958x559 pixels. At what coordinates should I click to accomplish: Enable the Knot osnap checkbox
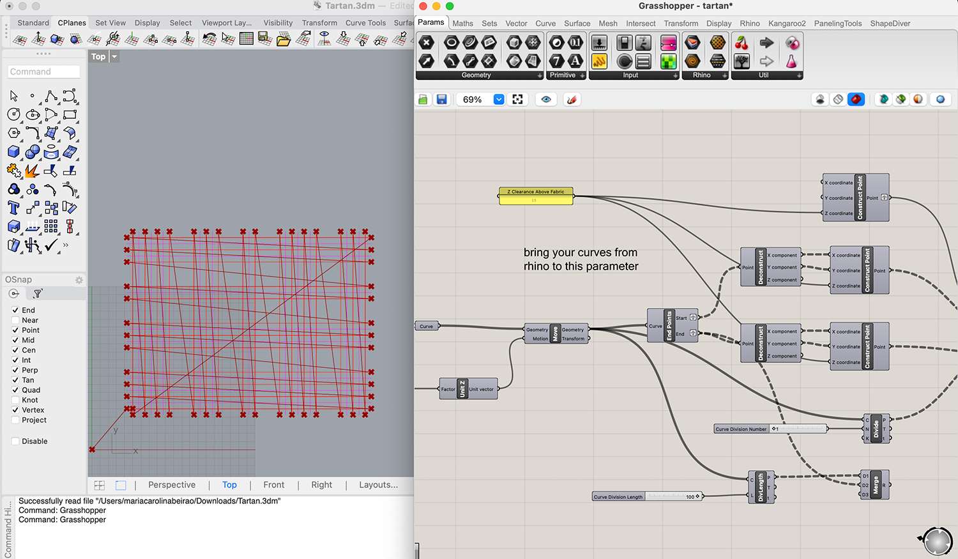click(15, 400)
